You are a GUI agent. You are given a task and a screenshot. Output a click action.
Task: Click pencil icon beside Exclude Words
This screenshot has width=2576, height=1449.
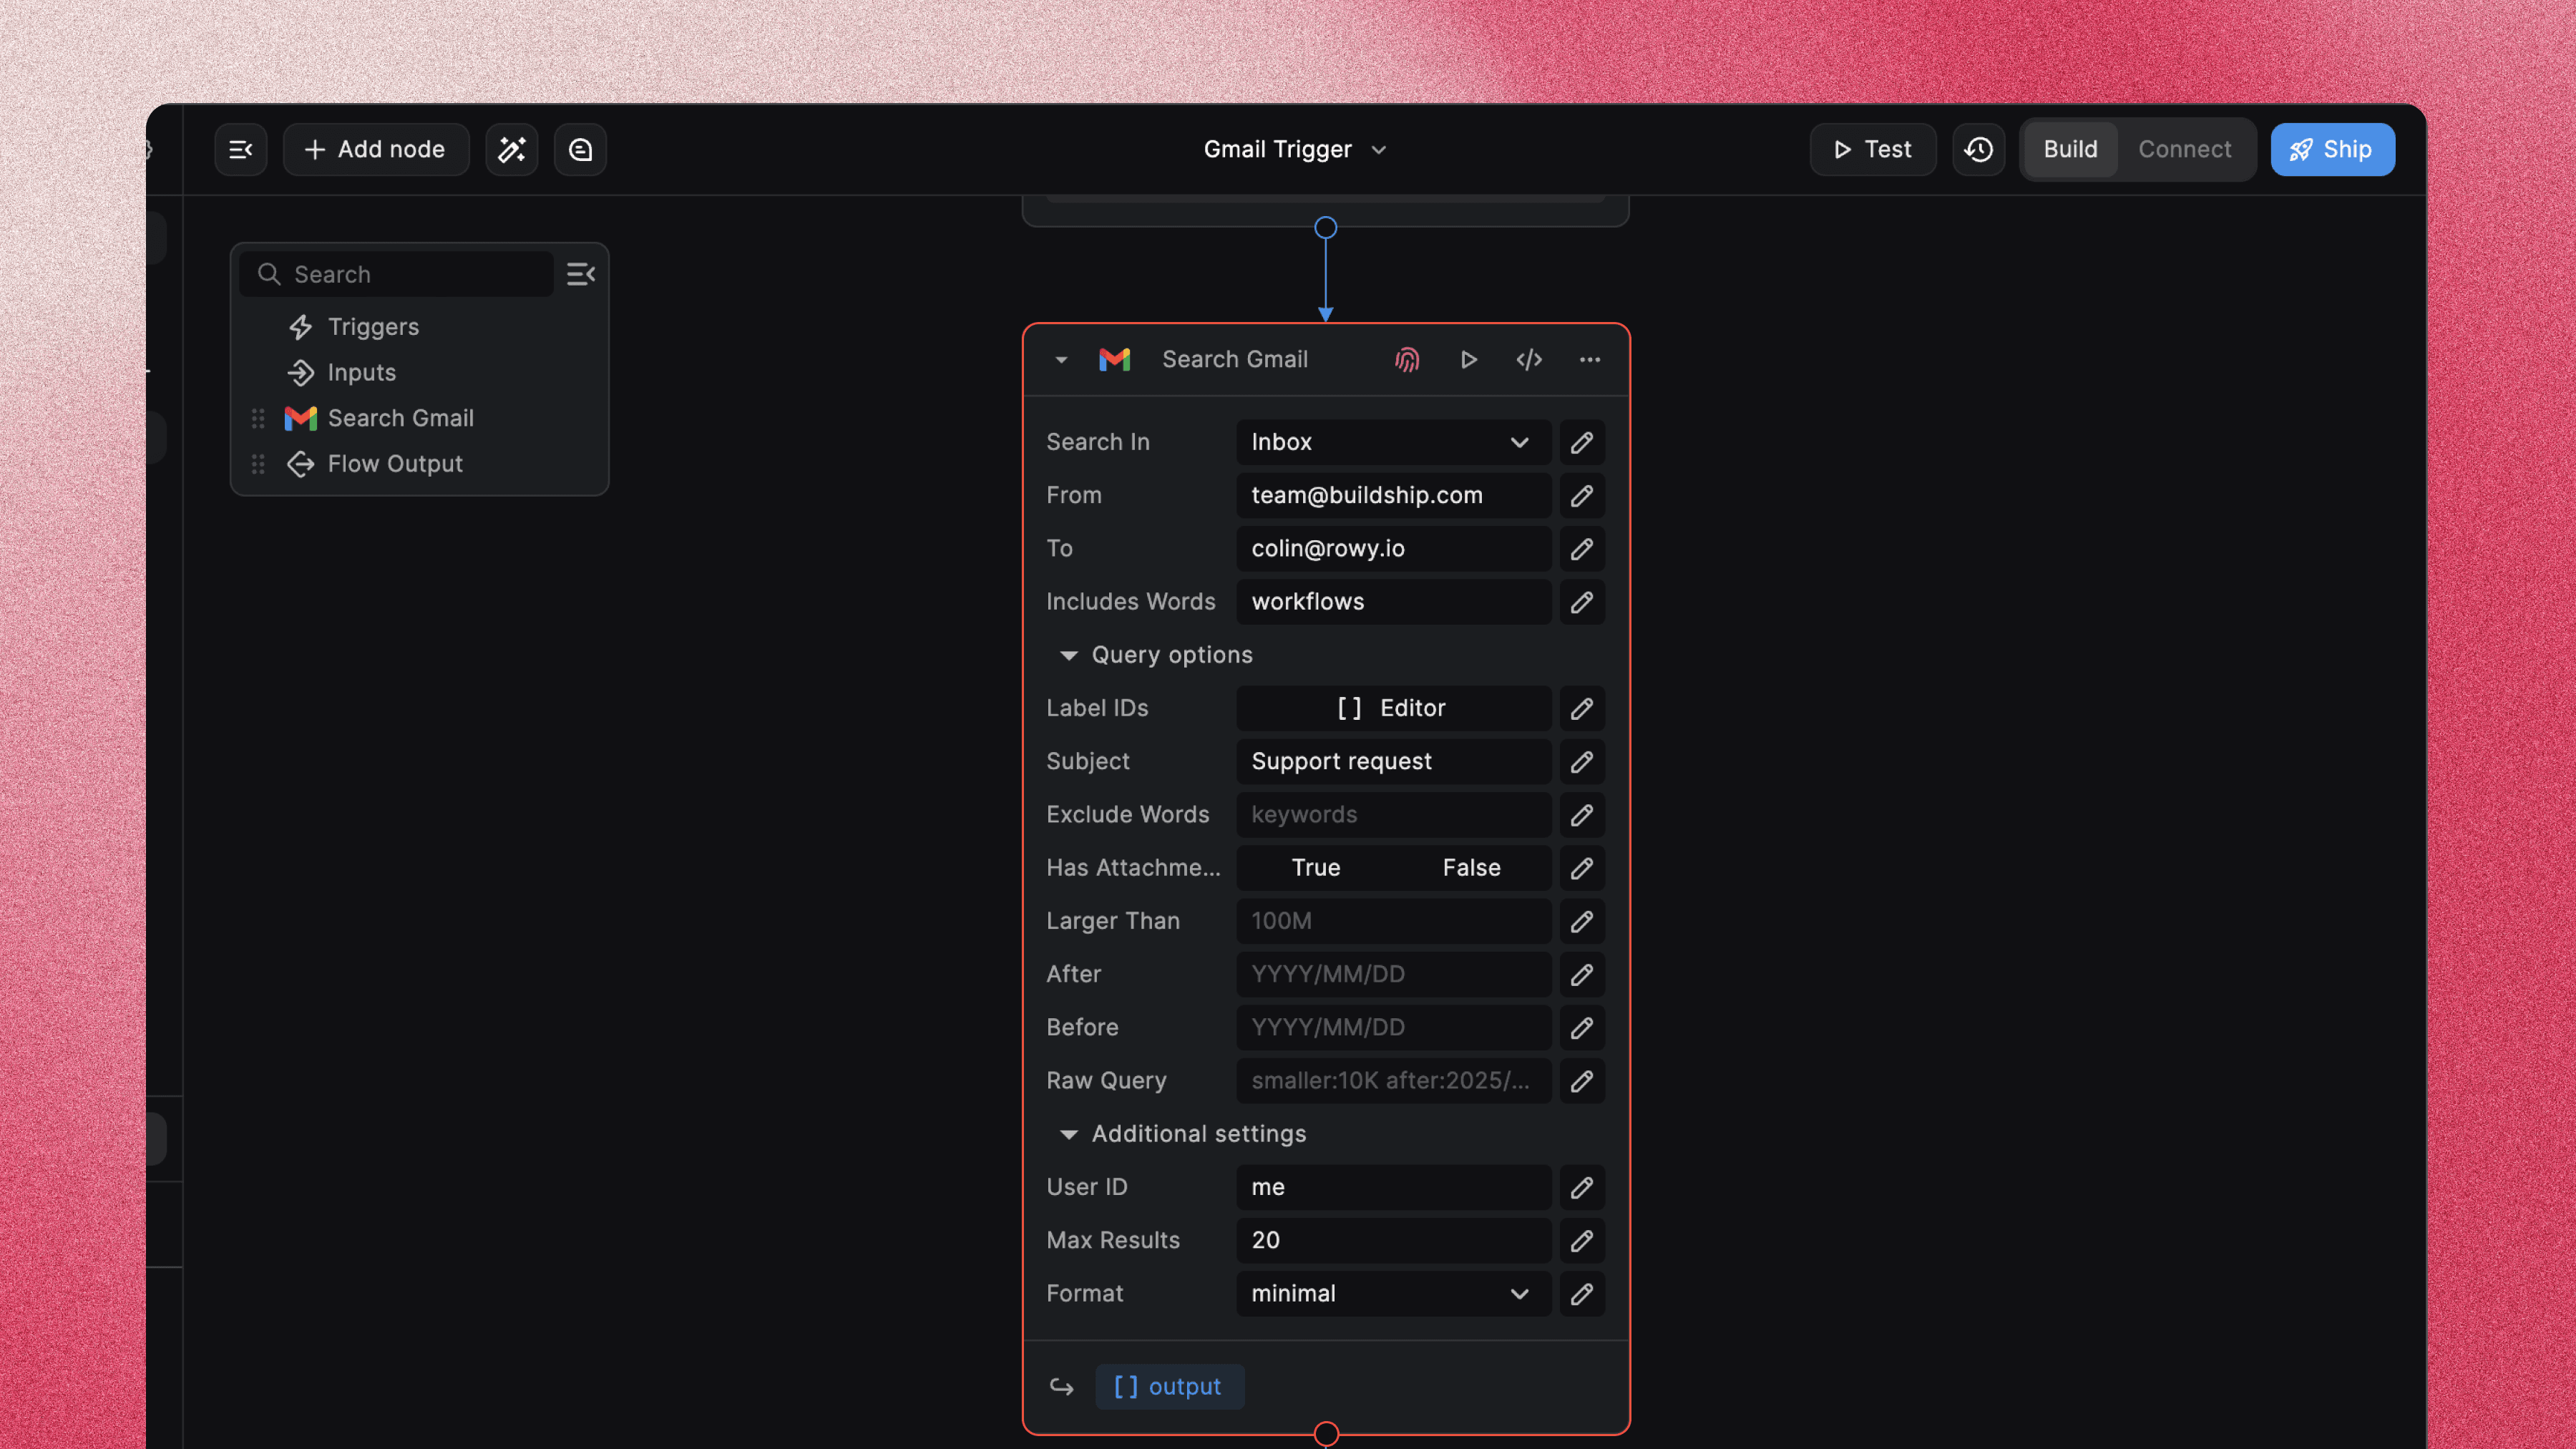tap(1582, 815)
